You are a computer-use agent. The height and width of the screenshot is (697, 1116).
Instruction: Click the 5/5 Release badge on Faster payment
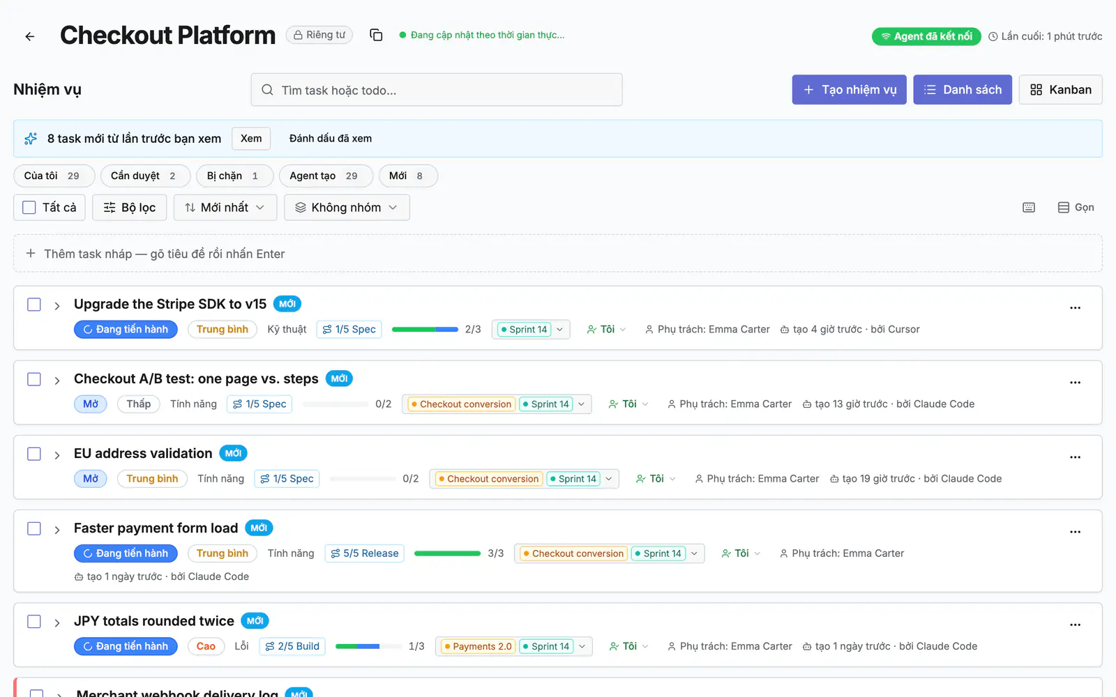[364, 553]
